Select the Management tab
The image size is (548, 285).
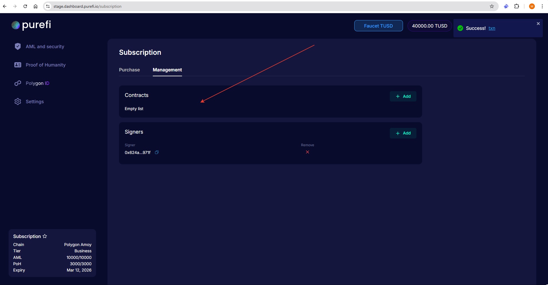(x=167, y=70)
